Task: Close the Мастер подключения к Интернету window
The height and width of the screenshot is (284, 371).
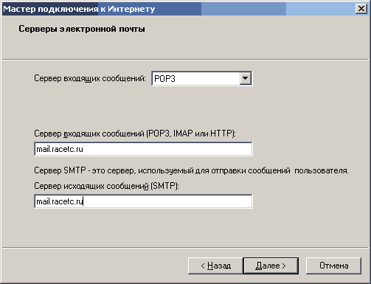Action: pyautogui.click(x=361, y=9)
